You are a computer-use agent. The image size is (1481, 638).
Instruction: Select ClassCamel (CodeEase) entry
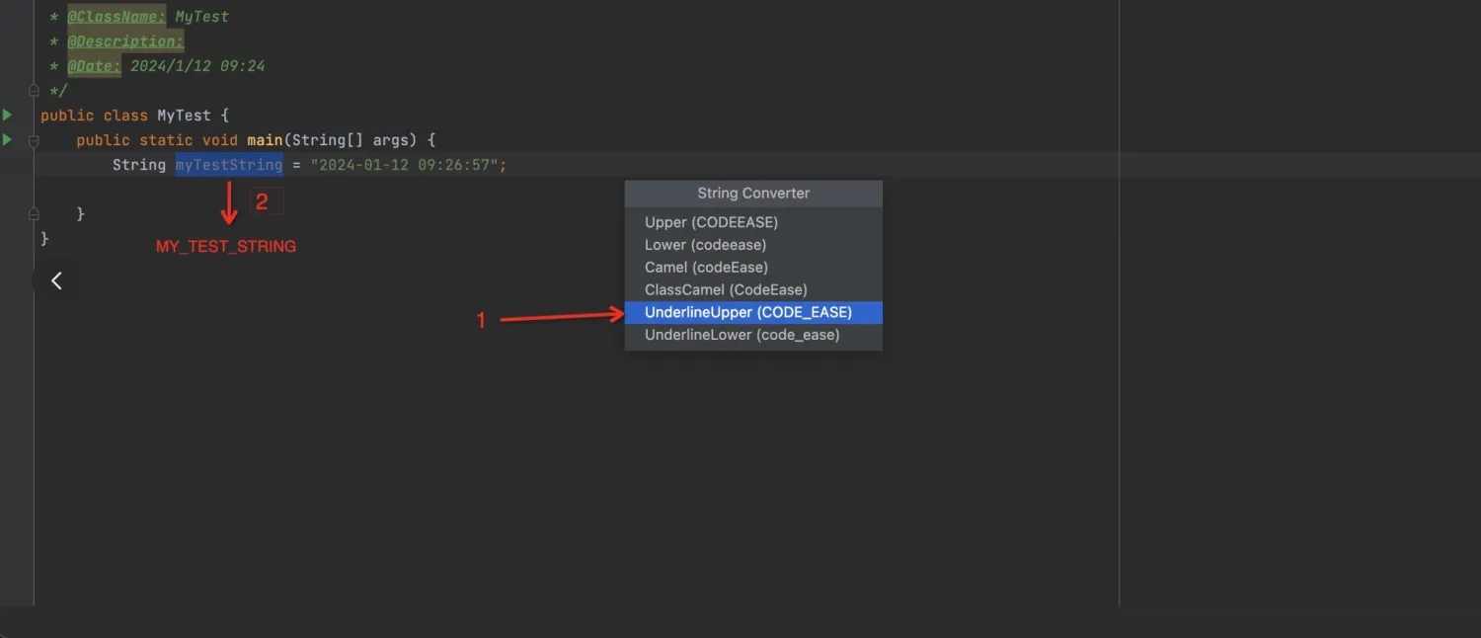(x=726, y=288)
